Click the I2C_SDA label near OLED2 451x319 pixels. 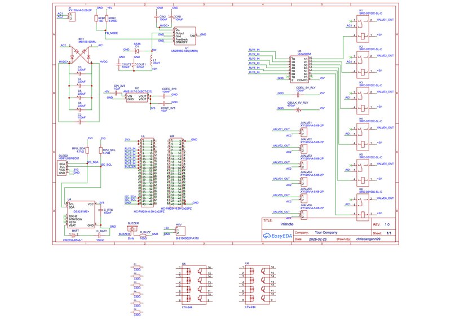(x=93, y=162)
